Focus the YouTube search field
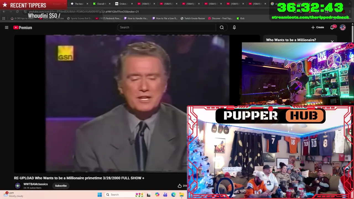Viewport: 354px width, 199px height. [166, 27]
